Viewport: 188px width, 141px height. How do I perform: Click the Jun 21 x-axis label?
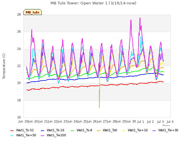pyautogui.click(x=43, y=122)
